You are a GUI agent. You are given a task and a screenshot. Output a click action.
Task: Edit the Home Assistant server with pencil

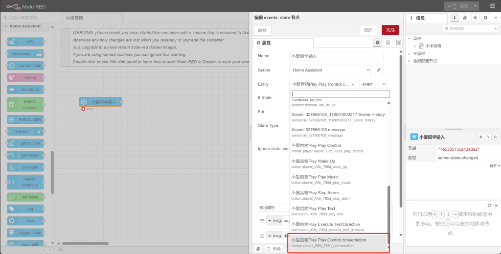(379, 70)
